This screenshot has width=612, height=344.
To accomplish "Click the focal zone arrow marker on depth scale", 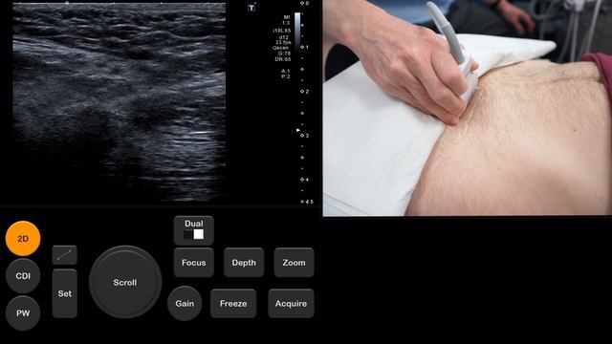I will click(298, 130).
